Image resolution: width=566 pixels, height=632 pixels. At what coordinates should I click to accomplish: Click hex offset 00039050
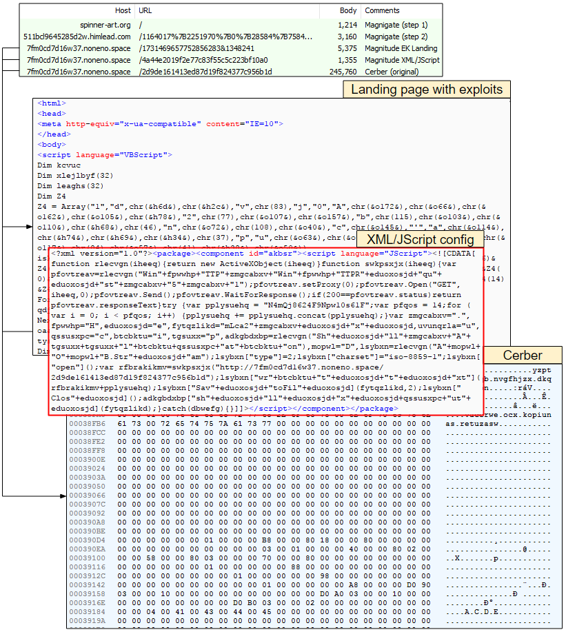point(87,487)
